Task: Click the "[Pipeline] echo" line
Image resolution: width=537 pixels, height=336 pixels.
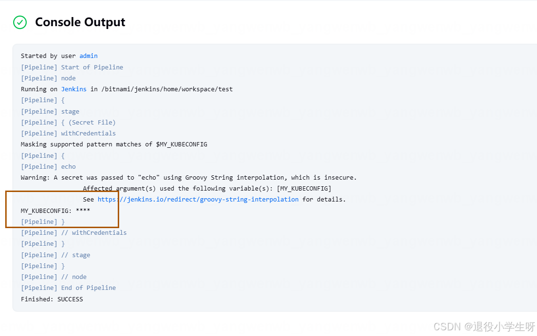Action: point(48,167)
